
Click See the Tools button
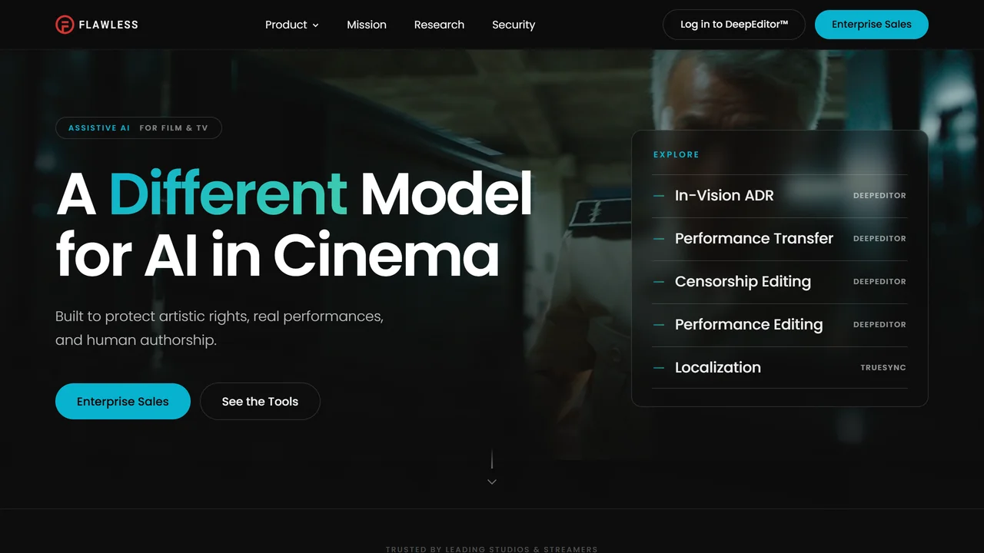pos(260,401)
